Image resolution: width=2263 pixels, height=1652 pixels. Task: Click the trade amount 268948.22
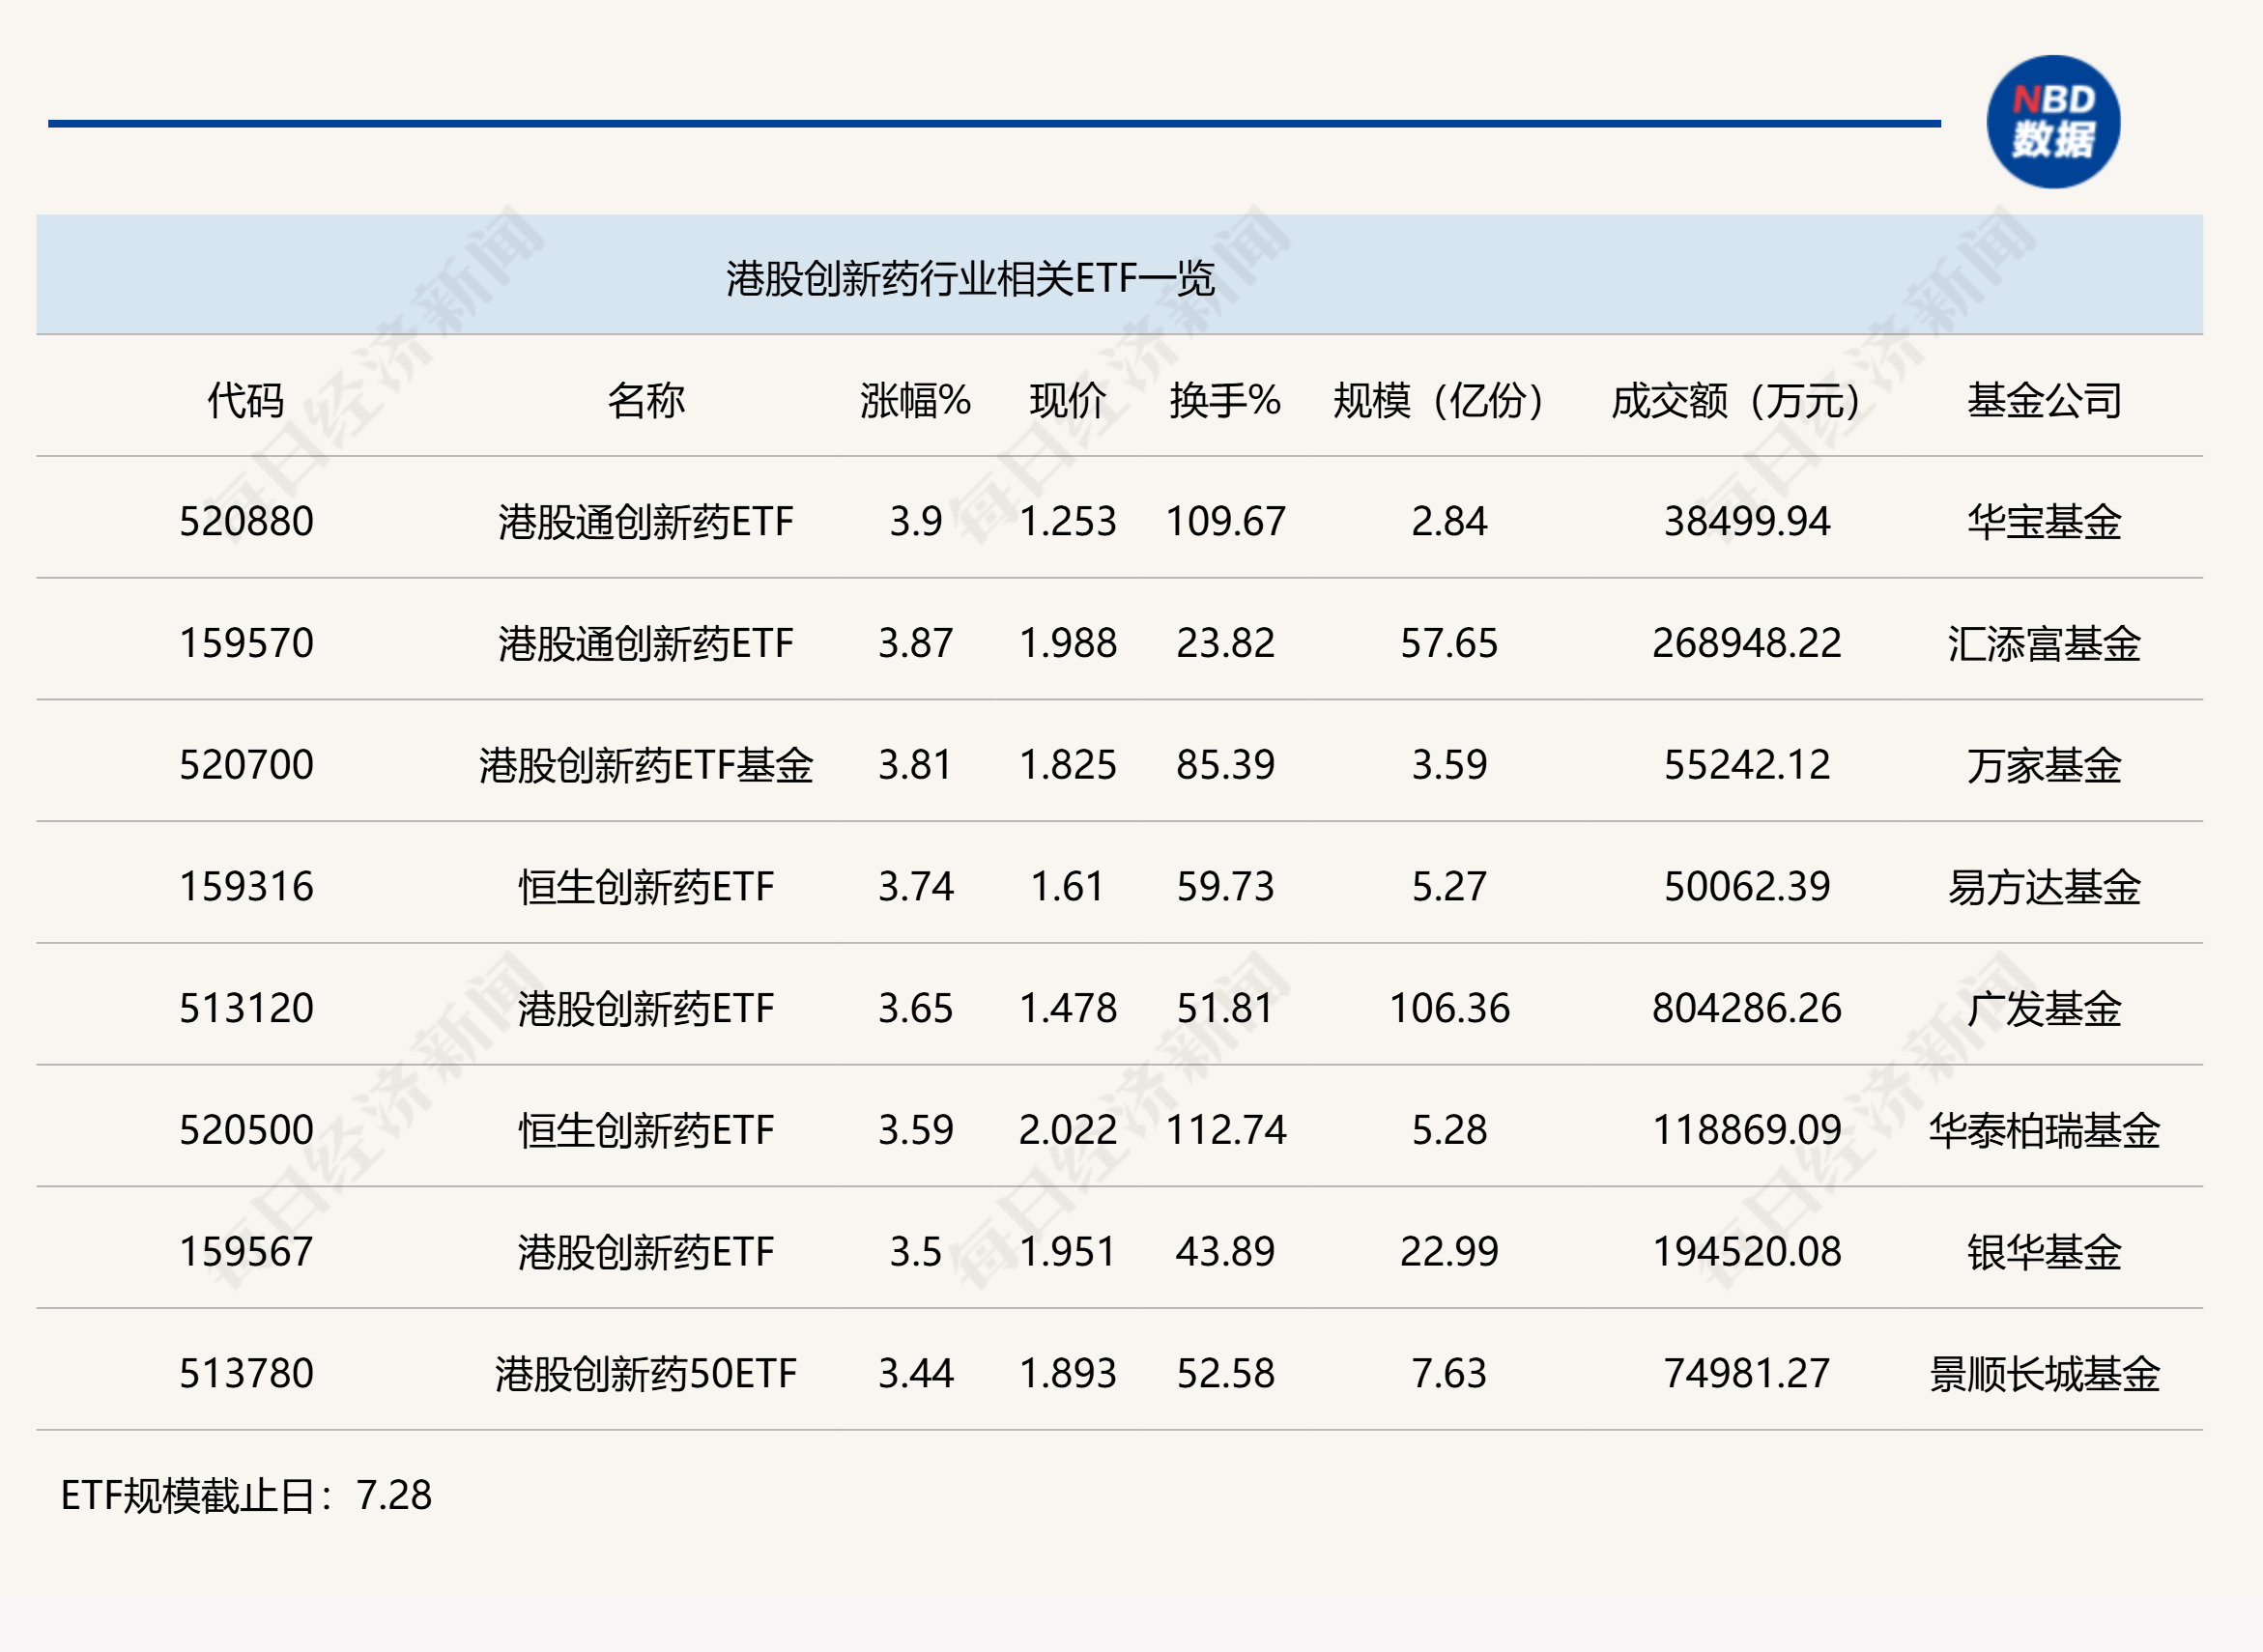coord(1747,643)
